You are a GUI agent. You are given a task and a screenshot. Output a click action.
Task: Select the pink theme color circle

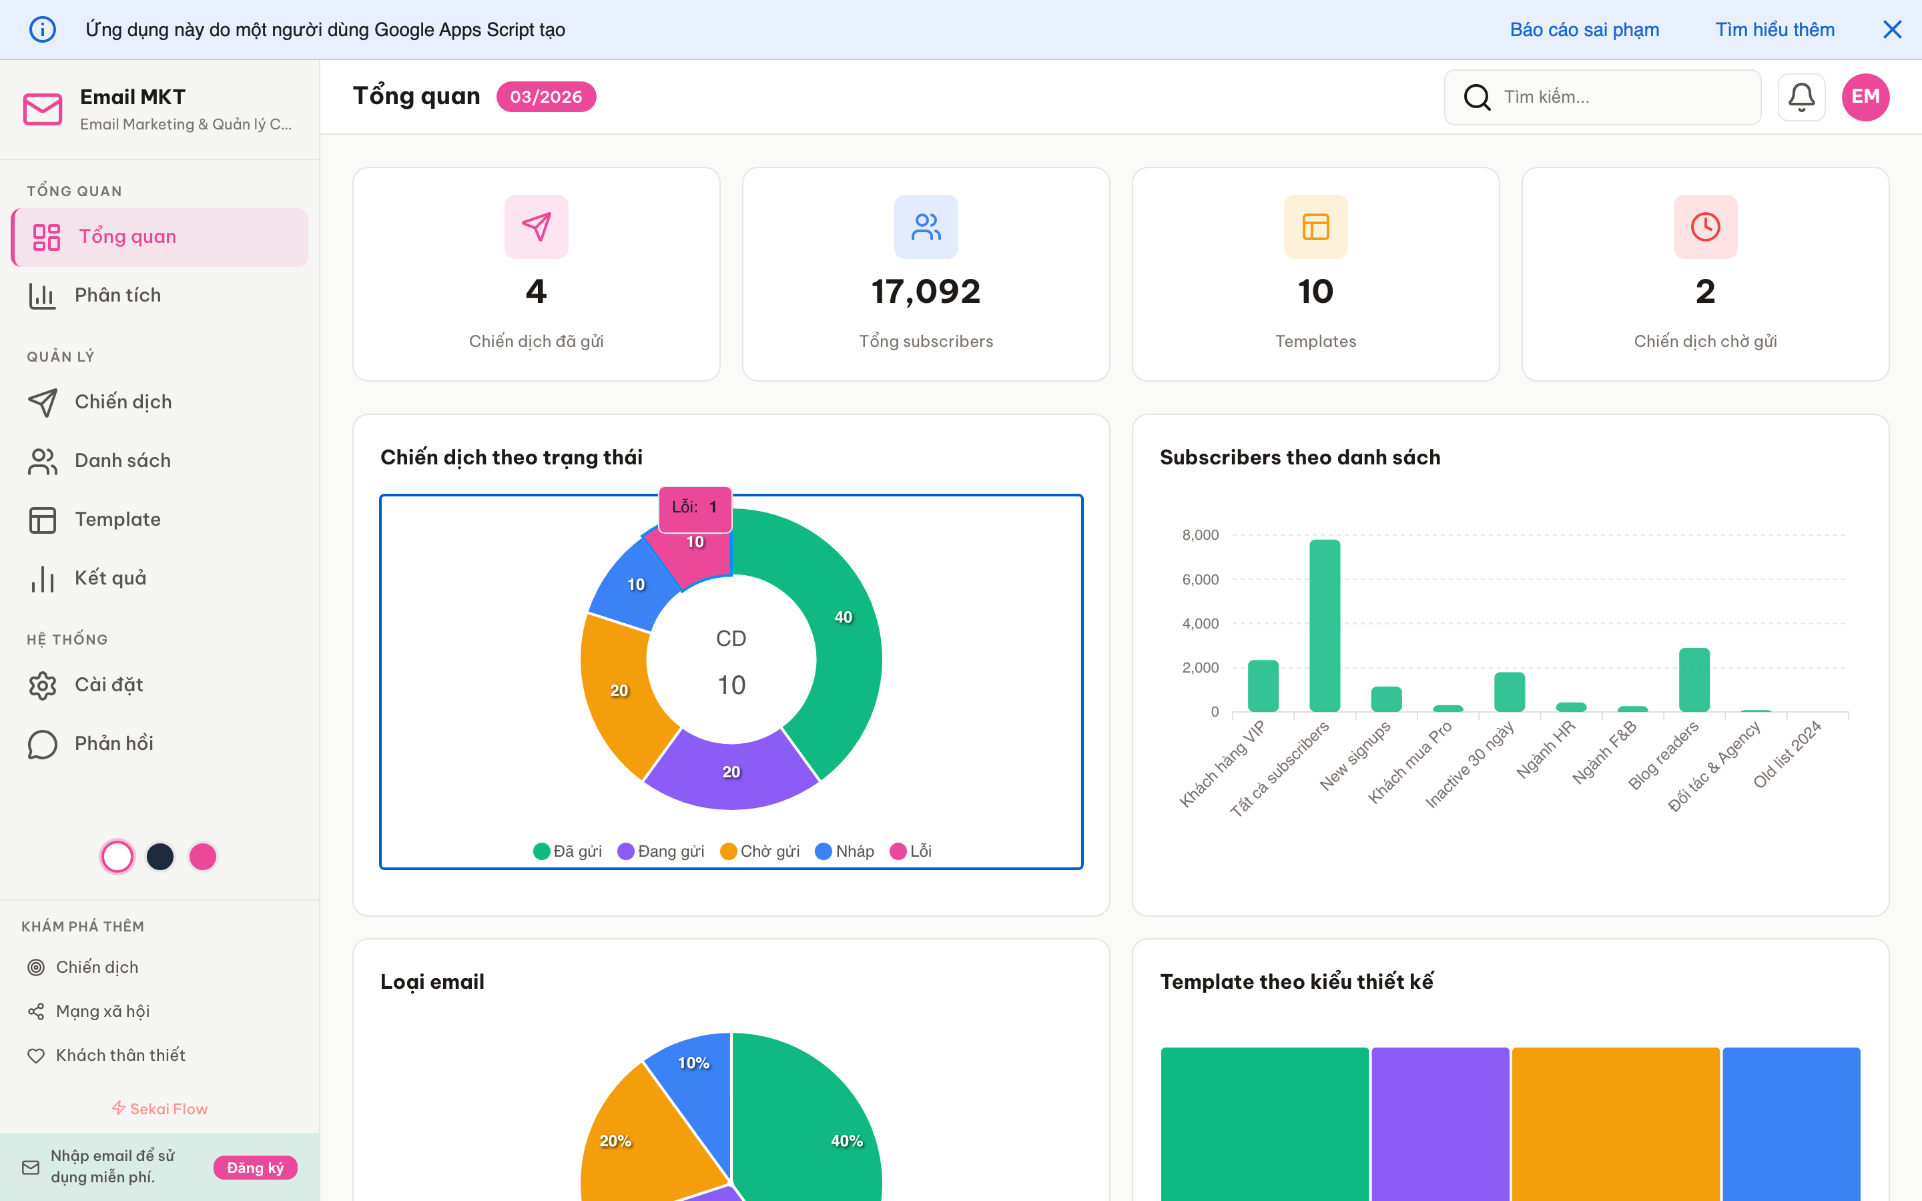202,856
